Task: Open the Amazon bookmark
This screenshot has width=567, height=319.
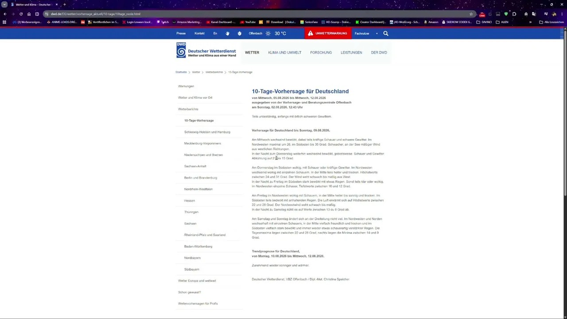Action: [x=431, y=22]
